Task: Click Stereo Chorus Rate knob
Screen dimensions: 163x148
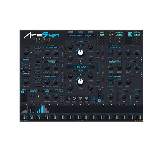Action: pos(111,67)
